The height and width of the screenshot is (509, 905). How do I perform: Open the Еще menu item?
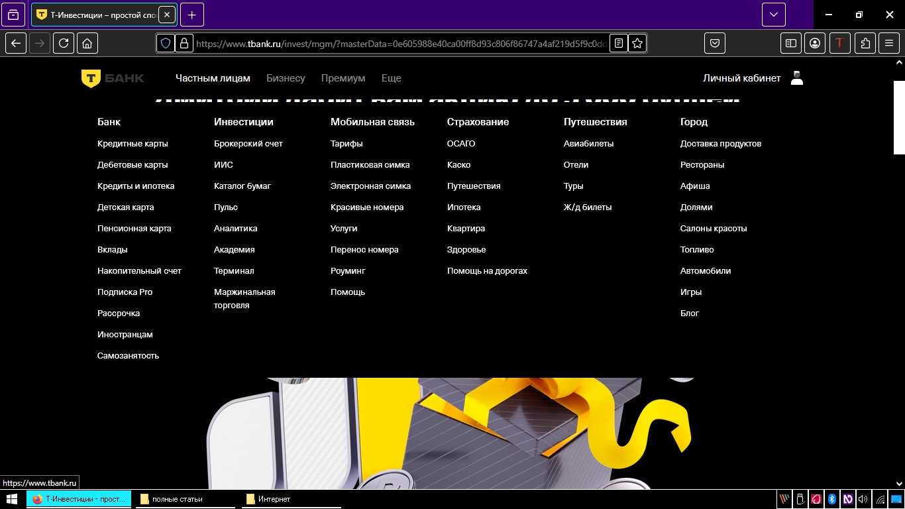pyautogui.click(x=392, y=78)
